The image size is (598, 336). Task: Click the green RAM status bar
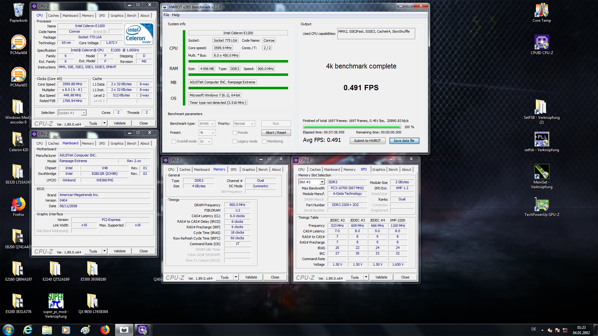coord(238,75)
